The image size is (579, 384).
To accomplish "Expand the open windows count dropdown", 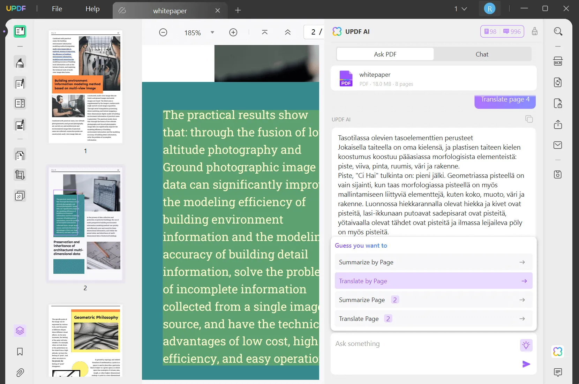I will (x=461, y=9).
